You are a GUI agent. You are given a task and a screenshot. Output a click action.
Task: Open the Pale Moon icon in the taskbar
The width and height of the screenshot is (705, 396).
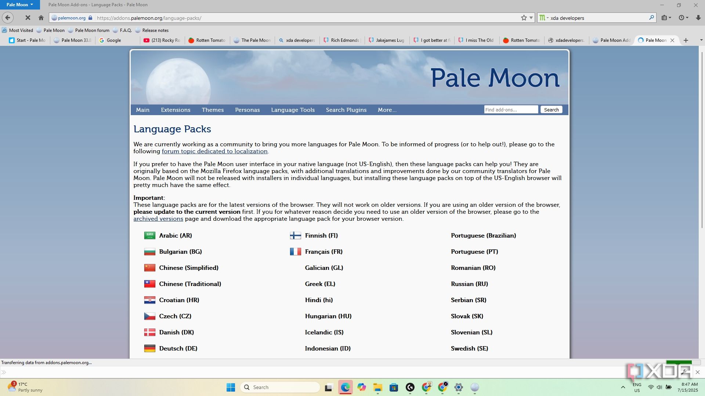pos(474,387)
